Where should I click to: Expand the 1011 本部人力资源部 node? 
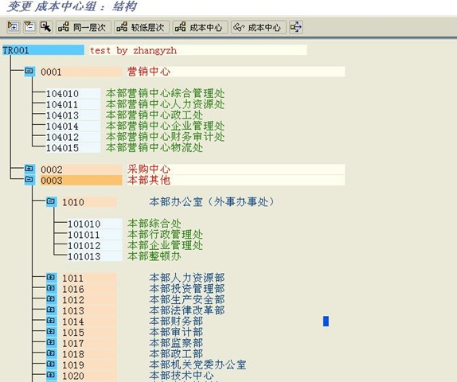pyautogui.click(x=51, y=278)
